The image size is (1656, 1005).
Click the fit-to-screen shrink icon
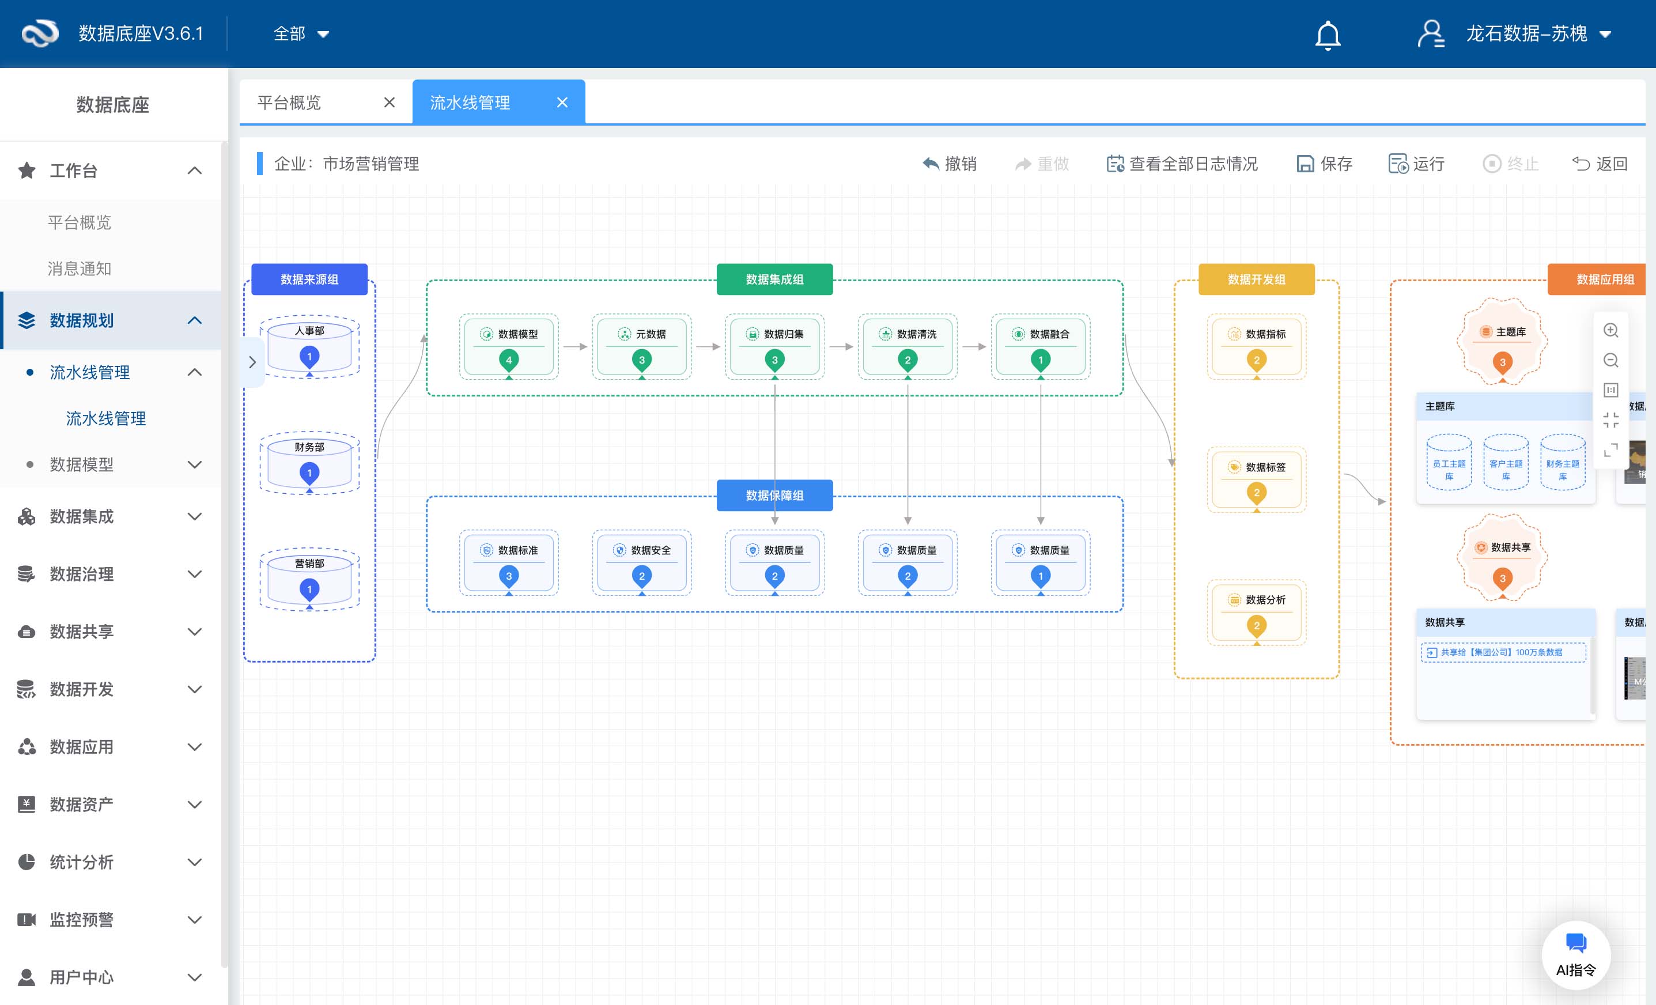pos(1610,420)
